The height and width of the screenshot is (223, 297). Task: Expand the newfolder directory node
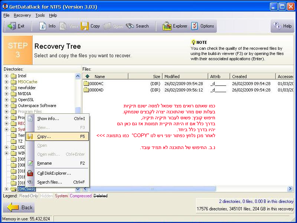[x=6, y=88]
